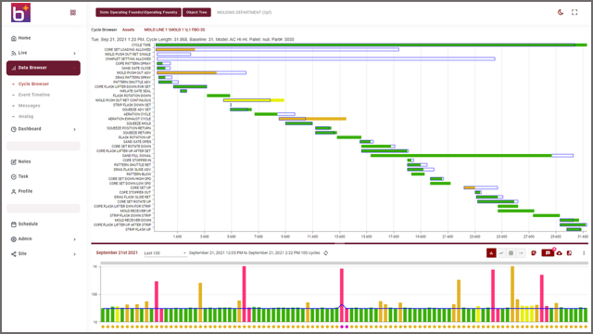Open the Analog page
Viewport: 593px width, 334px height.
pyautogui.click(x=26, y=116)
